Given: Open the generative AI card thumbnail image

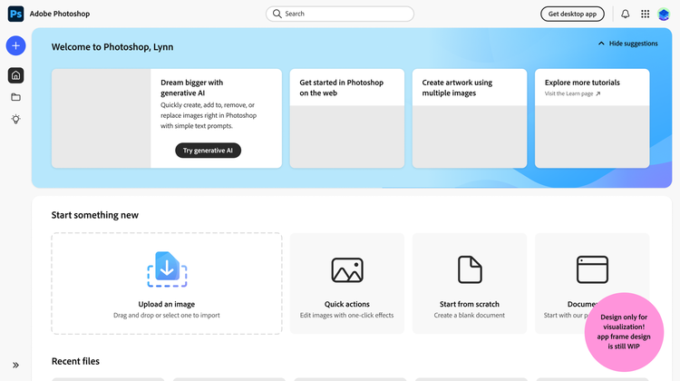Looking at the screenshot, I should coord(101,118).
